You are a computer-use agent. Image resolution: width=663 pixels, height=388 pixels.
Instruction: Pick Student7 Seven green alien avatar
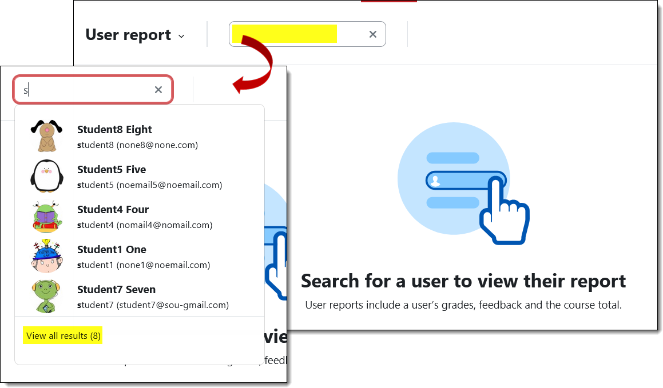47,297
